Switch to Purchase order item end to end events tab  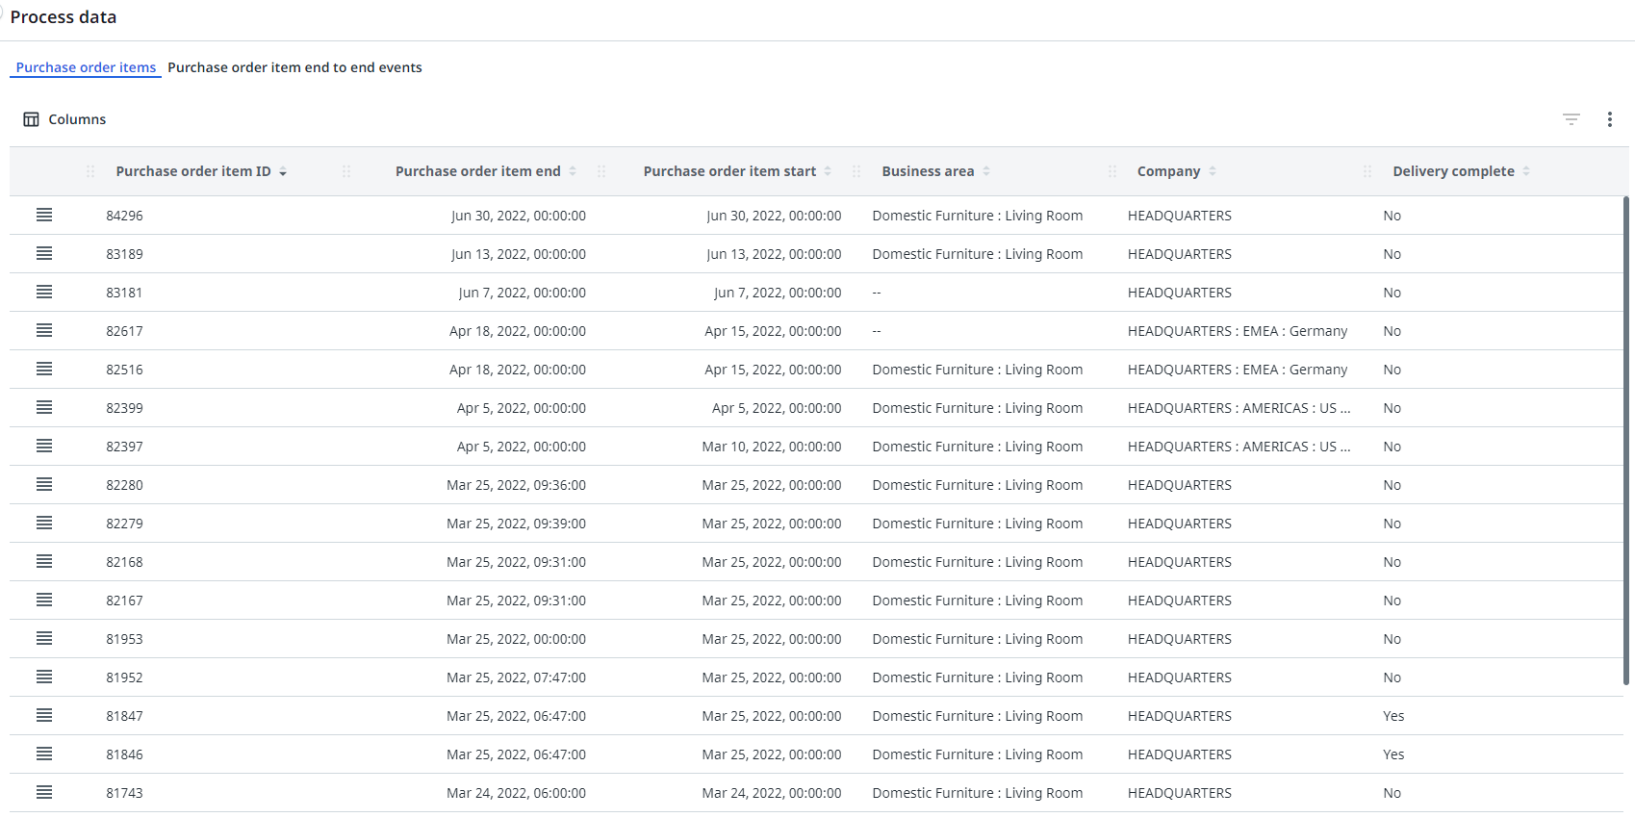pyautogui.click(x=294, y=67)
